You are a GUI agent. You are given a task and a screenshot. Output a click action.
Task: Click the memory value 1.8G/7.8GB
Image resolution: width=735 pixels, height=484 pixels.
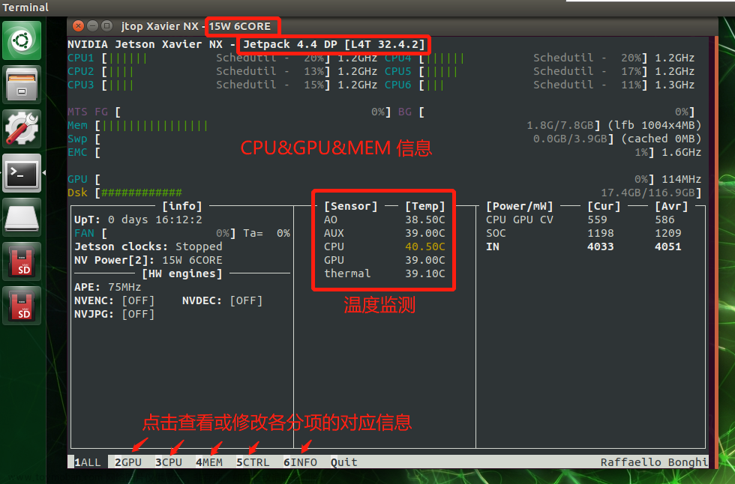560,125
